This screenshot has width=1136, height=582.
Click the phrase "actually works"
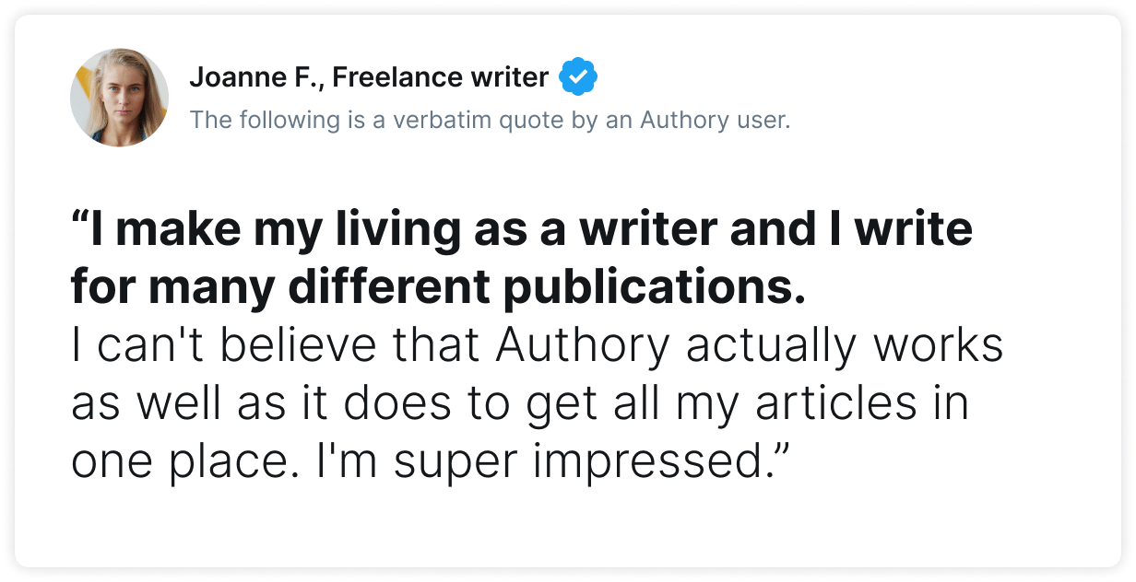coord(844,347)
